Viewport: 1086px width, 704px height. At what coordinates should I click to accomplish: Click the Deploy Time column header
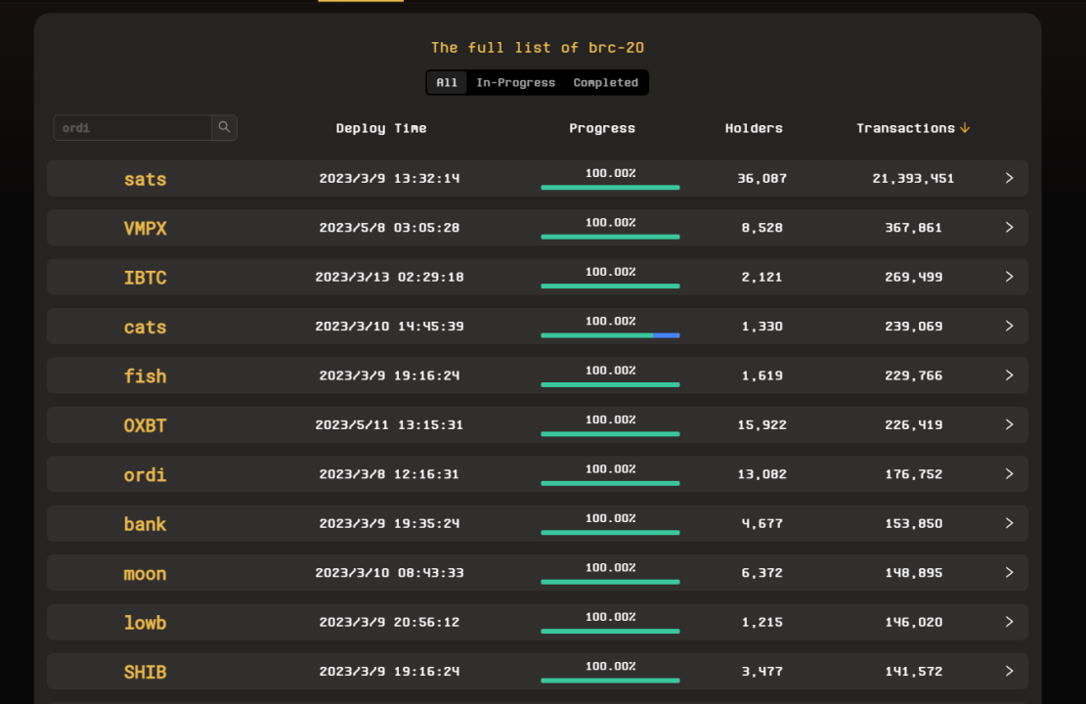pos(381,128)
